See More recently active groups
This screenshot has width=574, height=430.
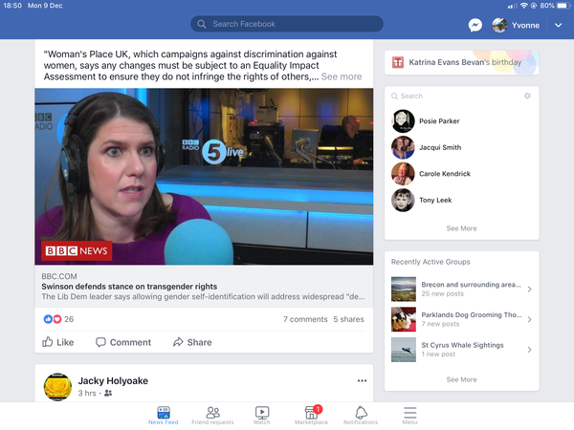coord(461,379)
